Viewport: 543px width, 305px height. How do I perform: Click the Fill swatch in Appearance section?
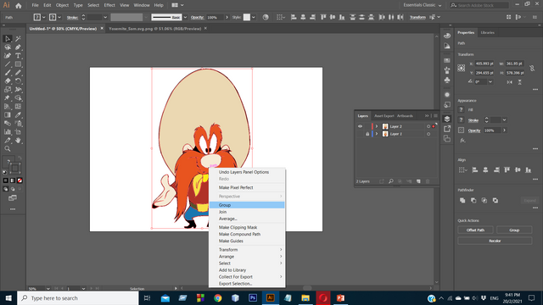coord(461,110)
